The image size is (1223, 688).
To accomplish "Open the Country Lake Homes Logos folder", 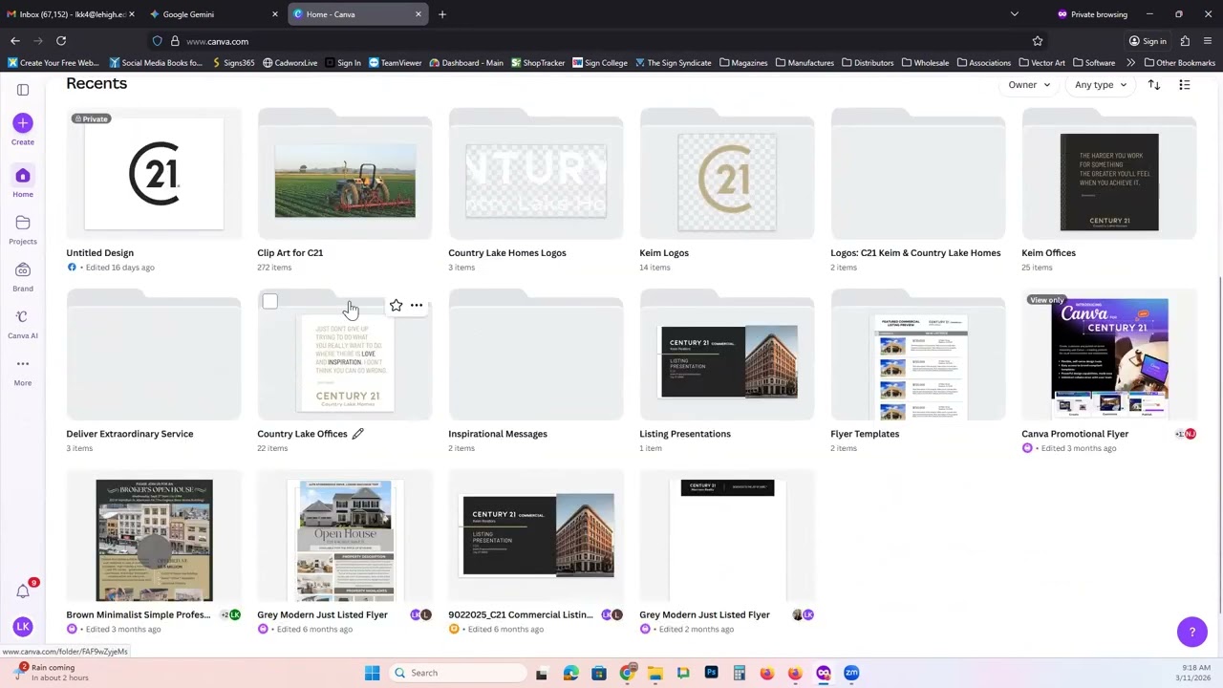I will click(x=536, y=174).
